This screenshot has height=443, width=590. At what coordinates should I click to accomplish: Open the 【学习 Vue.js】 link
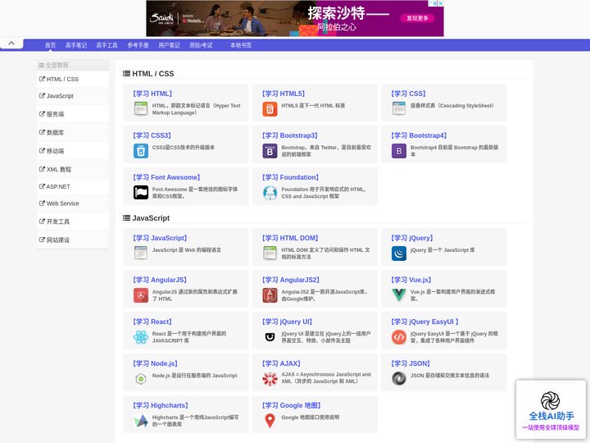[x=411, y=280]
